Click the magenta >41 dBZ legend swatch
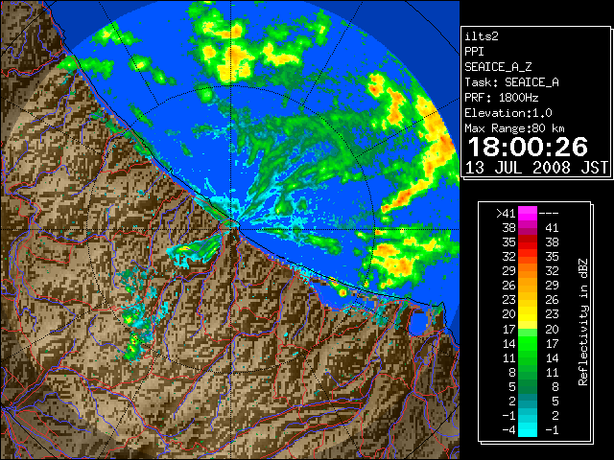The height and width of the screenshot is (460, 614). point(528,213)
